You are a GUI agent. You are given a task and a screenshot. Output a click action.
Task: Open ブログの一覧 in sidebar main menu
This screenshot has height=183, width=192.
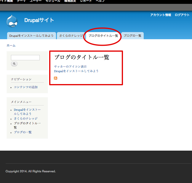(x=23, y=132)
